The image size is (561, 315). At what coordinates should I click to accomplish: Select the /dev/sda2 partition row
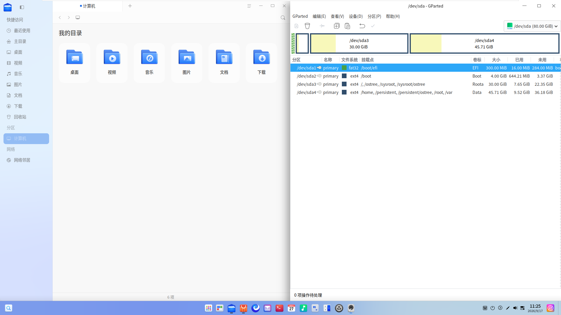[x=425, y=76]
